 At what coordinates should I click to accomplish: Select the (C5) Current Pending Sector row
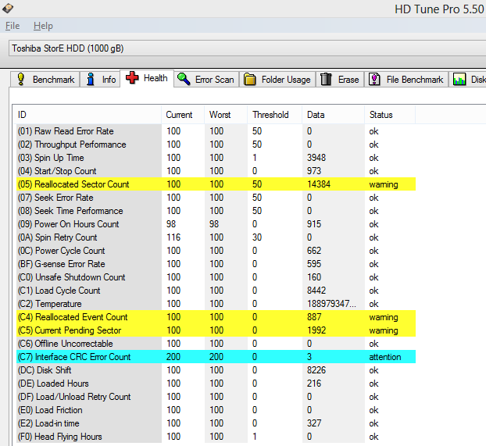click(216, 330)
